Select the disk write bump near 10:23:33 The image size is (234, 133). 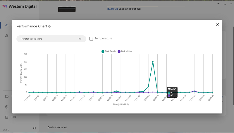194,91
